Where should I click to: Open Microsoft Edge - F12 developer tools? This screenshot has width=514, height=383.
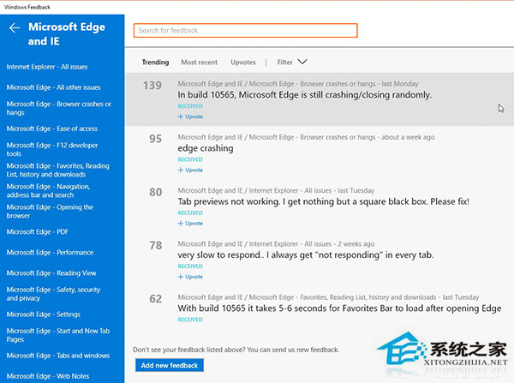pos(52,150)
